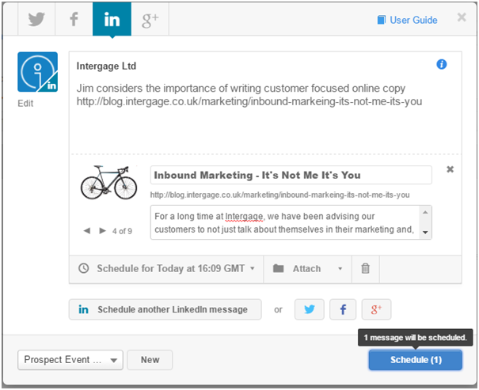Open the Schedule for Today time dropdown
The width and height of the screenshot is (479, 390).
pyautogui.click(x=166, y=268)
